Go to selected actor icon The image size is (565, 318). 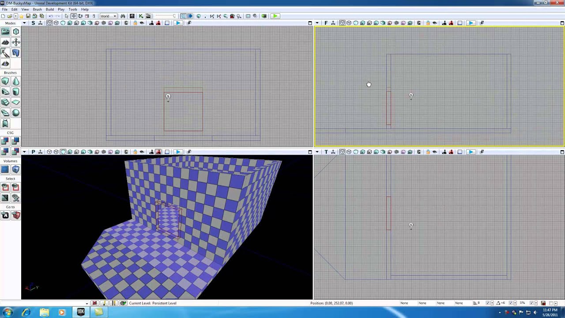[x=5, y=215]
